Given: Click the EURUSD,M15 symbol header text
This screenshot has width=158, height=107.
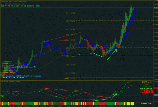Looking at the screenshot, I should click(14, 1).
